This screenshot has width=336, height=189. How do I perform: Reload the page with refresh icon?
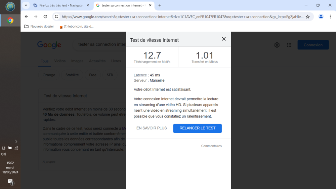click(45, 16)
